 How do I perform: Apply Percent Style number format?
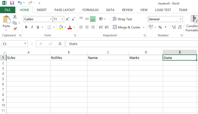pyautogui.click(x=160, y=27)
